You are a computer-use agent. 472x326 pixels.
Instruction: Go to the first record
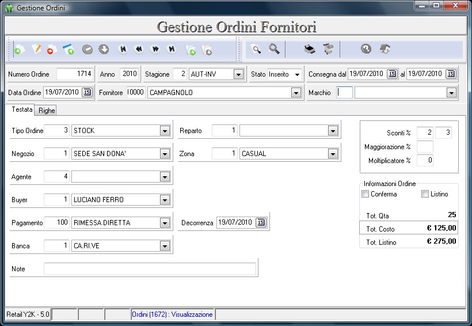[123, 49]
